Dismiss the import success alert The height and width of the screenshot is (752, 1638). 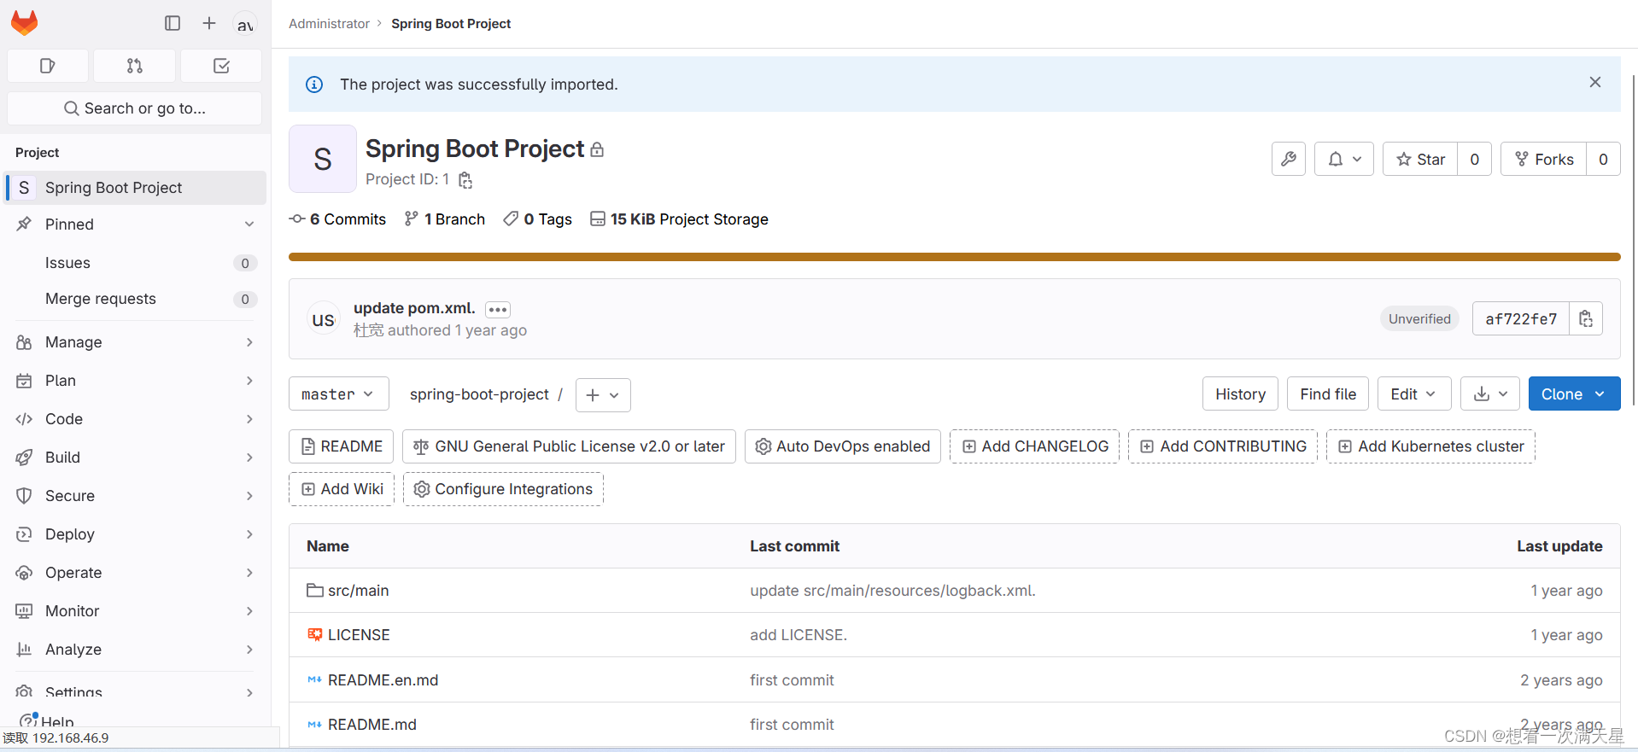click(x=1595, y=82)
